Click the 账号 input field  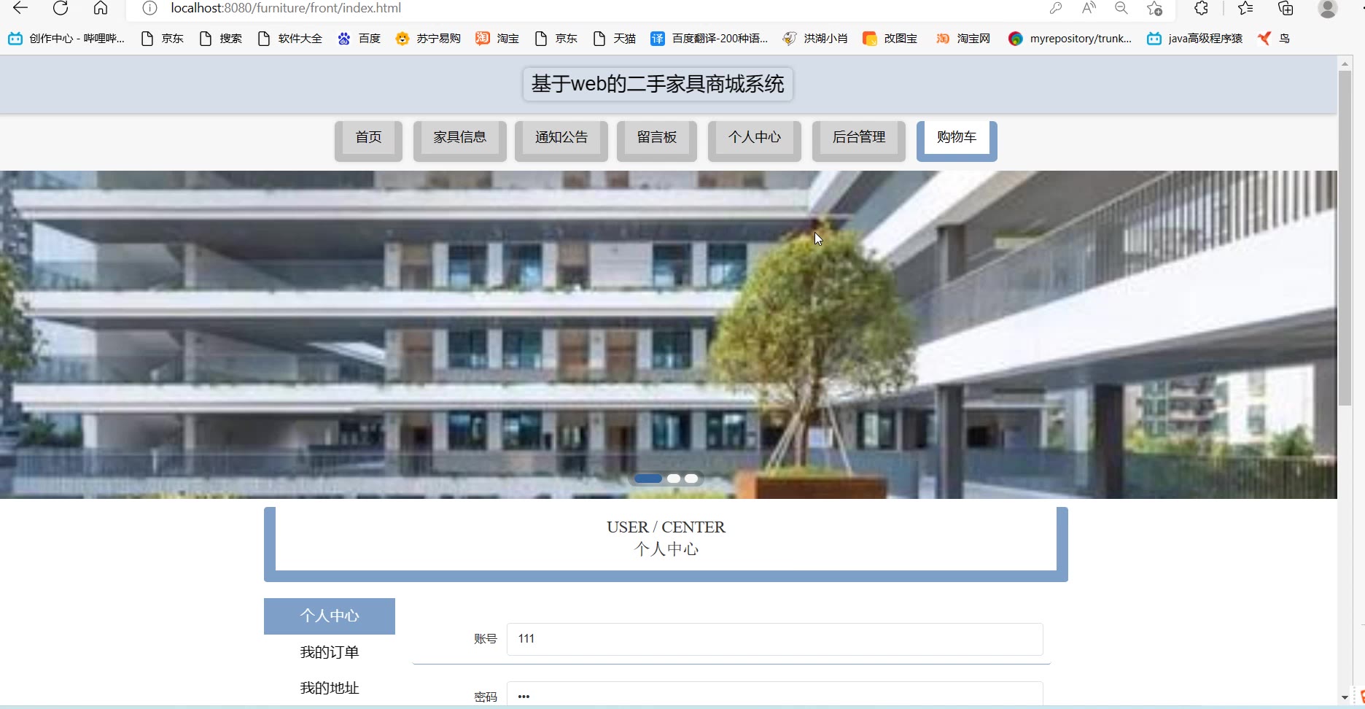pos(774,639)
